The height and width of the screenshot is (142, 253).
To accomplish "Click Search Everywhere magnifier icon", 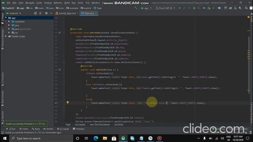I will tap(246, 8).
